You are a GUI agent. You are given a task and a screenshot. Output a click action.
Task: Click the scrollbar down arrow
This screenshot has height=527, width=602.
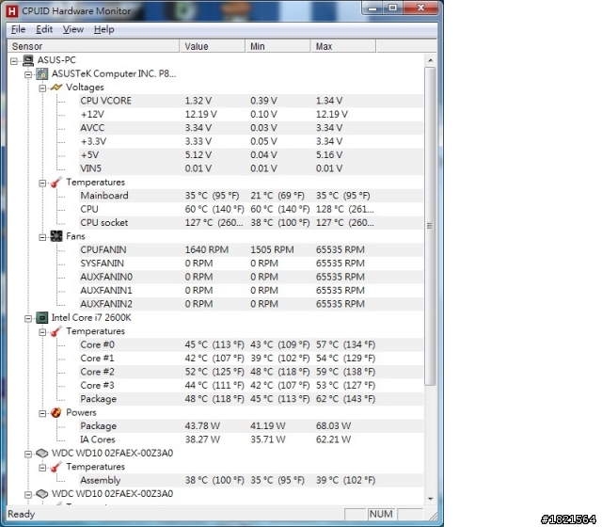pyautogui.click(x=430, y=499)
